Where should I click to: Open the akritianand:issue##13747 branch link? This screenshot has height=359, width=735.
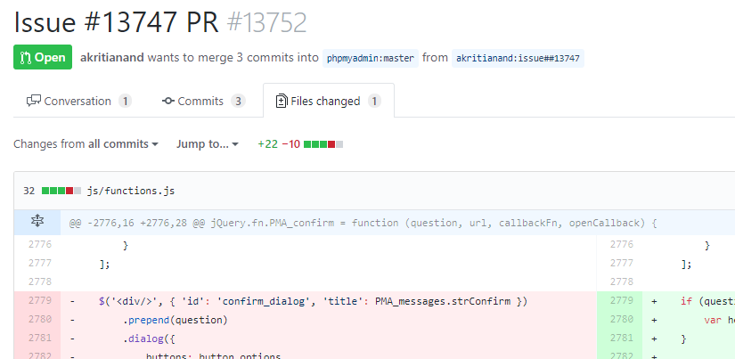(518, 59)
